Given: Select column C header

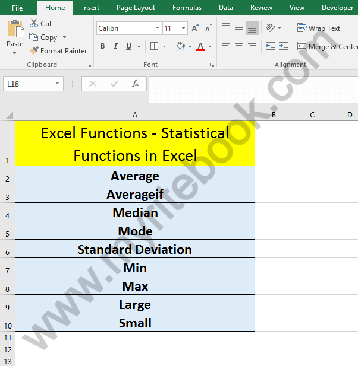Looking at the screenshot, I should pos(312,115).
